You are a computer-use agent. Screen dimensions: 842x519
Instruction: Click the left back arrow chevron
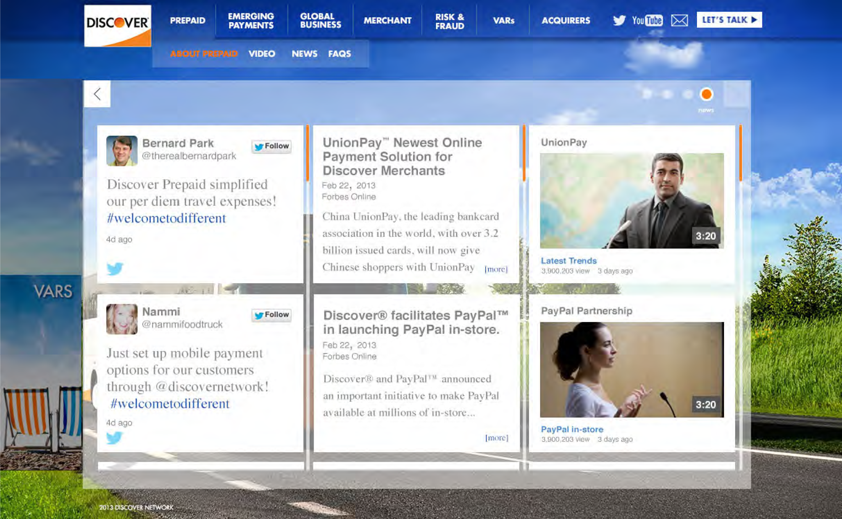tap(97, 94)
